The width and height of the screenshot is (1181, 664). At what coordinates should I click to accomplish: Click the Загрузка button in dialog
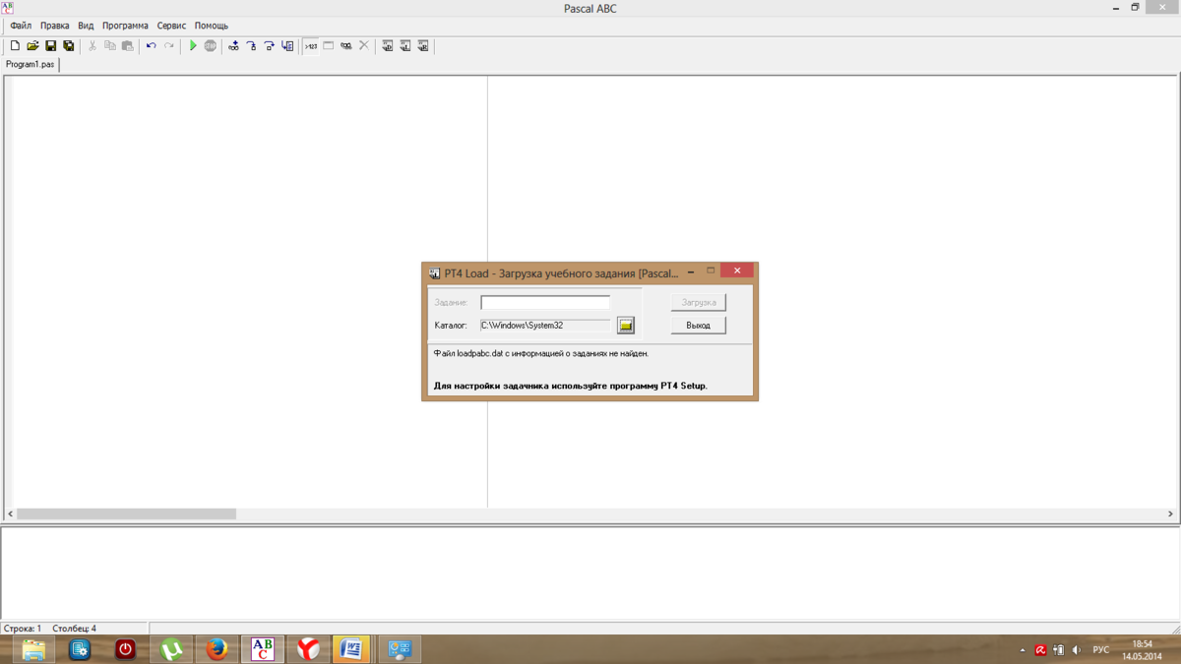698,303
